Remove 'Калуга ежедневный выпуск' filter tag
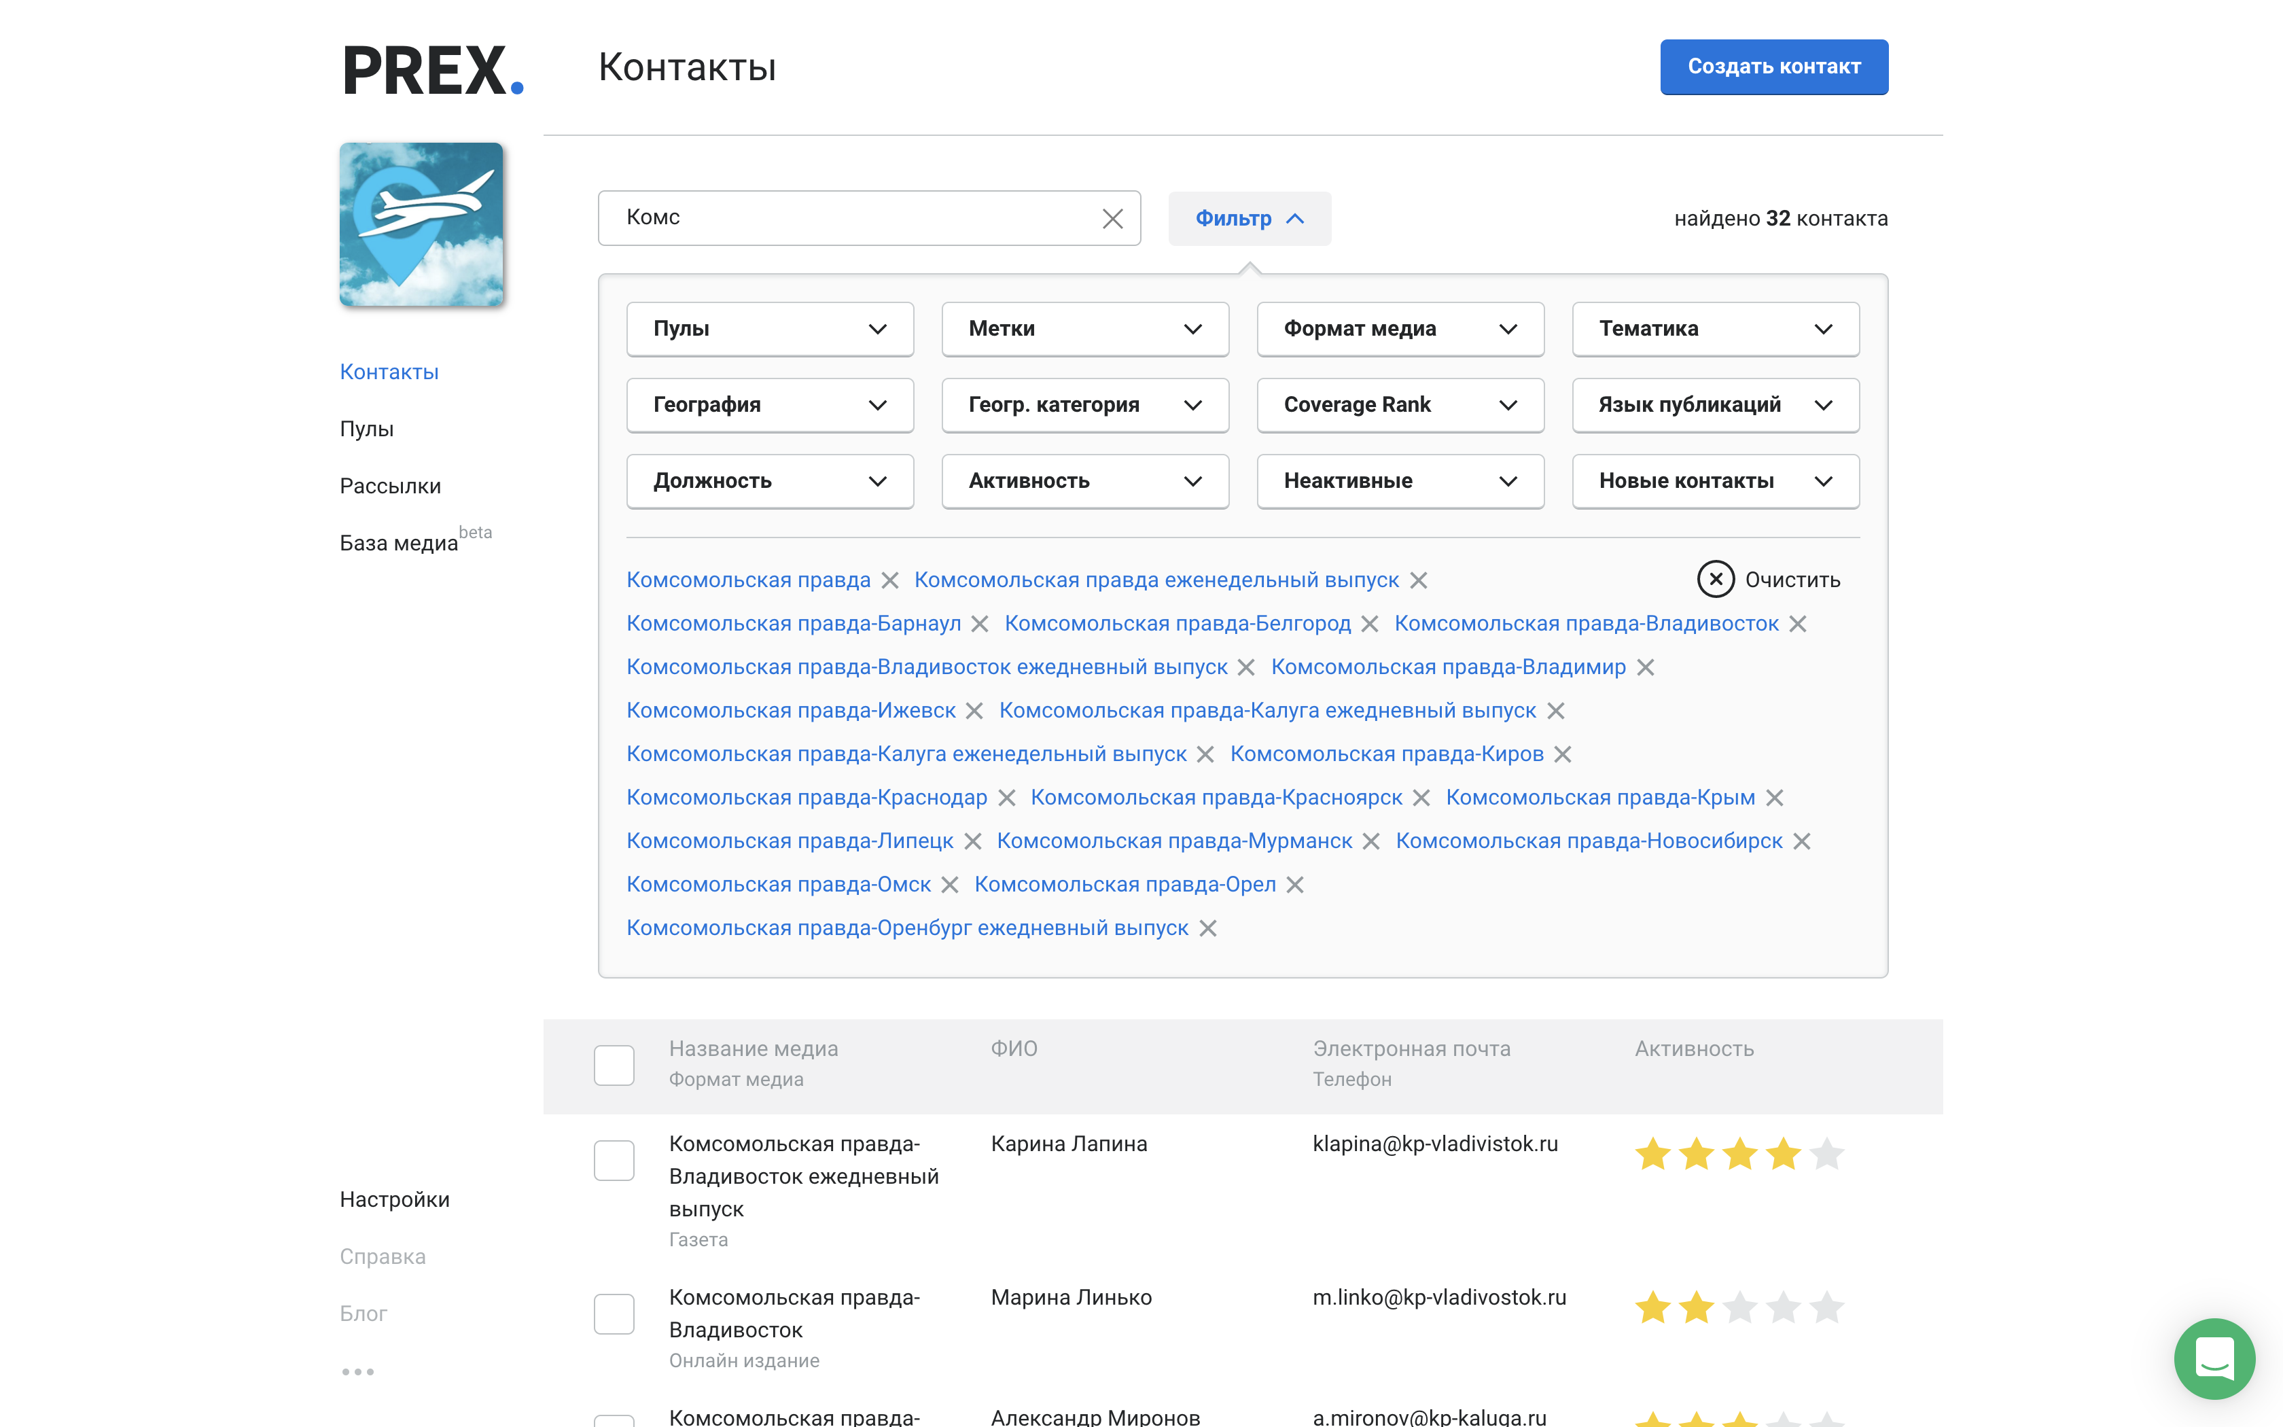2283x1427 pixels. [1556, 711]
